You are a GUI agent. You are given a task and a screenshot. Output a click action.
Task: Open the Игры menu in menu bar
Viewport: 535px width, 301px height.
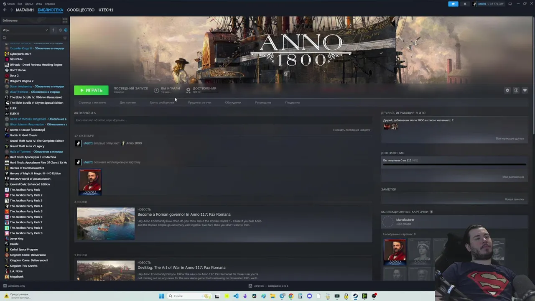39,4
